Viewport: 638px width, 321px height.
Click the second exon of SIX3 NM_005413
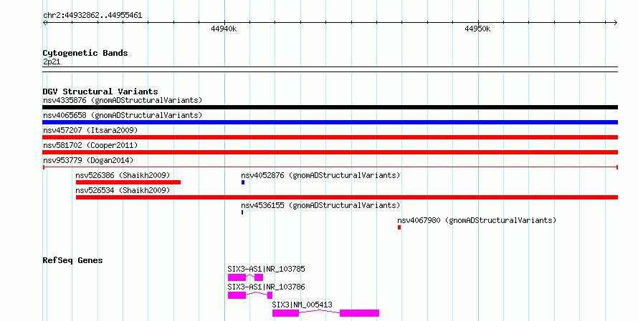click(x=359, y=313)
